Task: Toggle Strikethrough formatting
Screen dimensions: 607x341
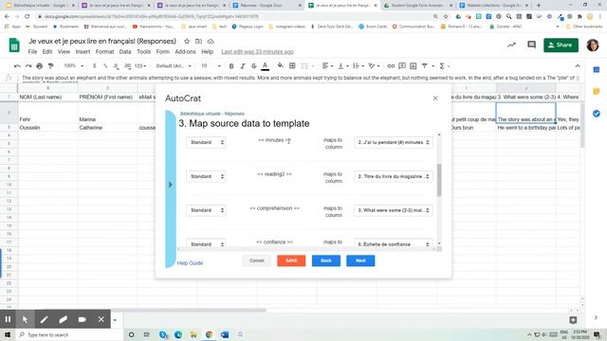Action: [x=254, y=66]
